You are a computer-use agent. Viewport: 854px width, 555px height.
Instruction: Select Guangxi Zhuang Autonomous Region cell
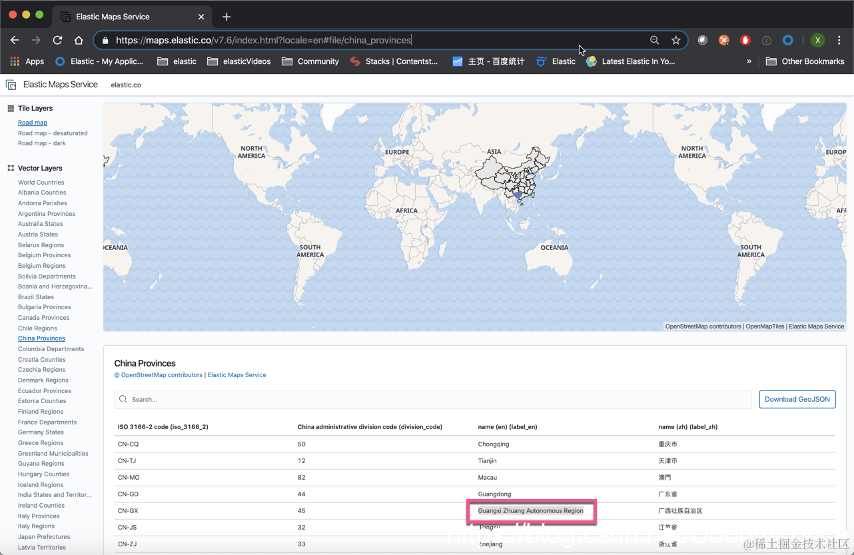click(x=530, y=511)
